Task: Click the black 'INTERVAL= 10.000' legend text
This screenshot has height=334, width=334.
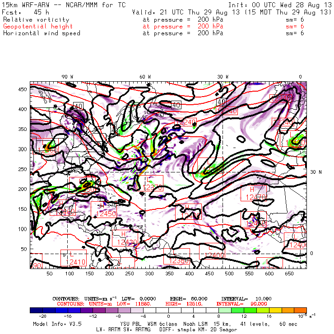Action: pyautogui.click(x=246, y=299)
